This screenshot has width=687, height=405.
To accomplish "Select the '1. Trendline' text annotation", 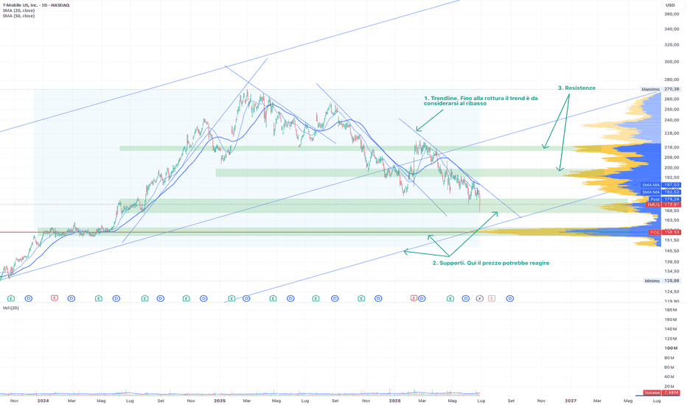I will (x=481, y=101).
